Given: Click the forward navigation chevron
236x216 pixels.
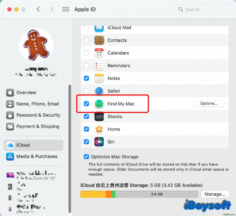Looking at the screenshot, I should click(52, 9).
